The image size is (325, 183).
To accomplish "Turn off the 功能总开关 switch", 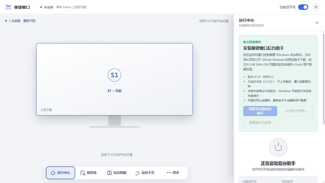I will [303, 7].
